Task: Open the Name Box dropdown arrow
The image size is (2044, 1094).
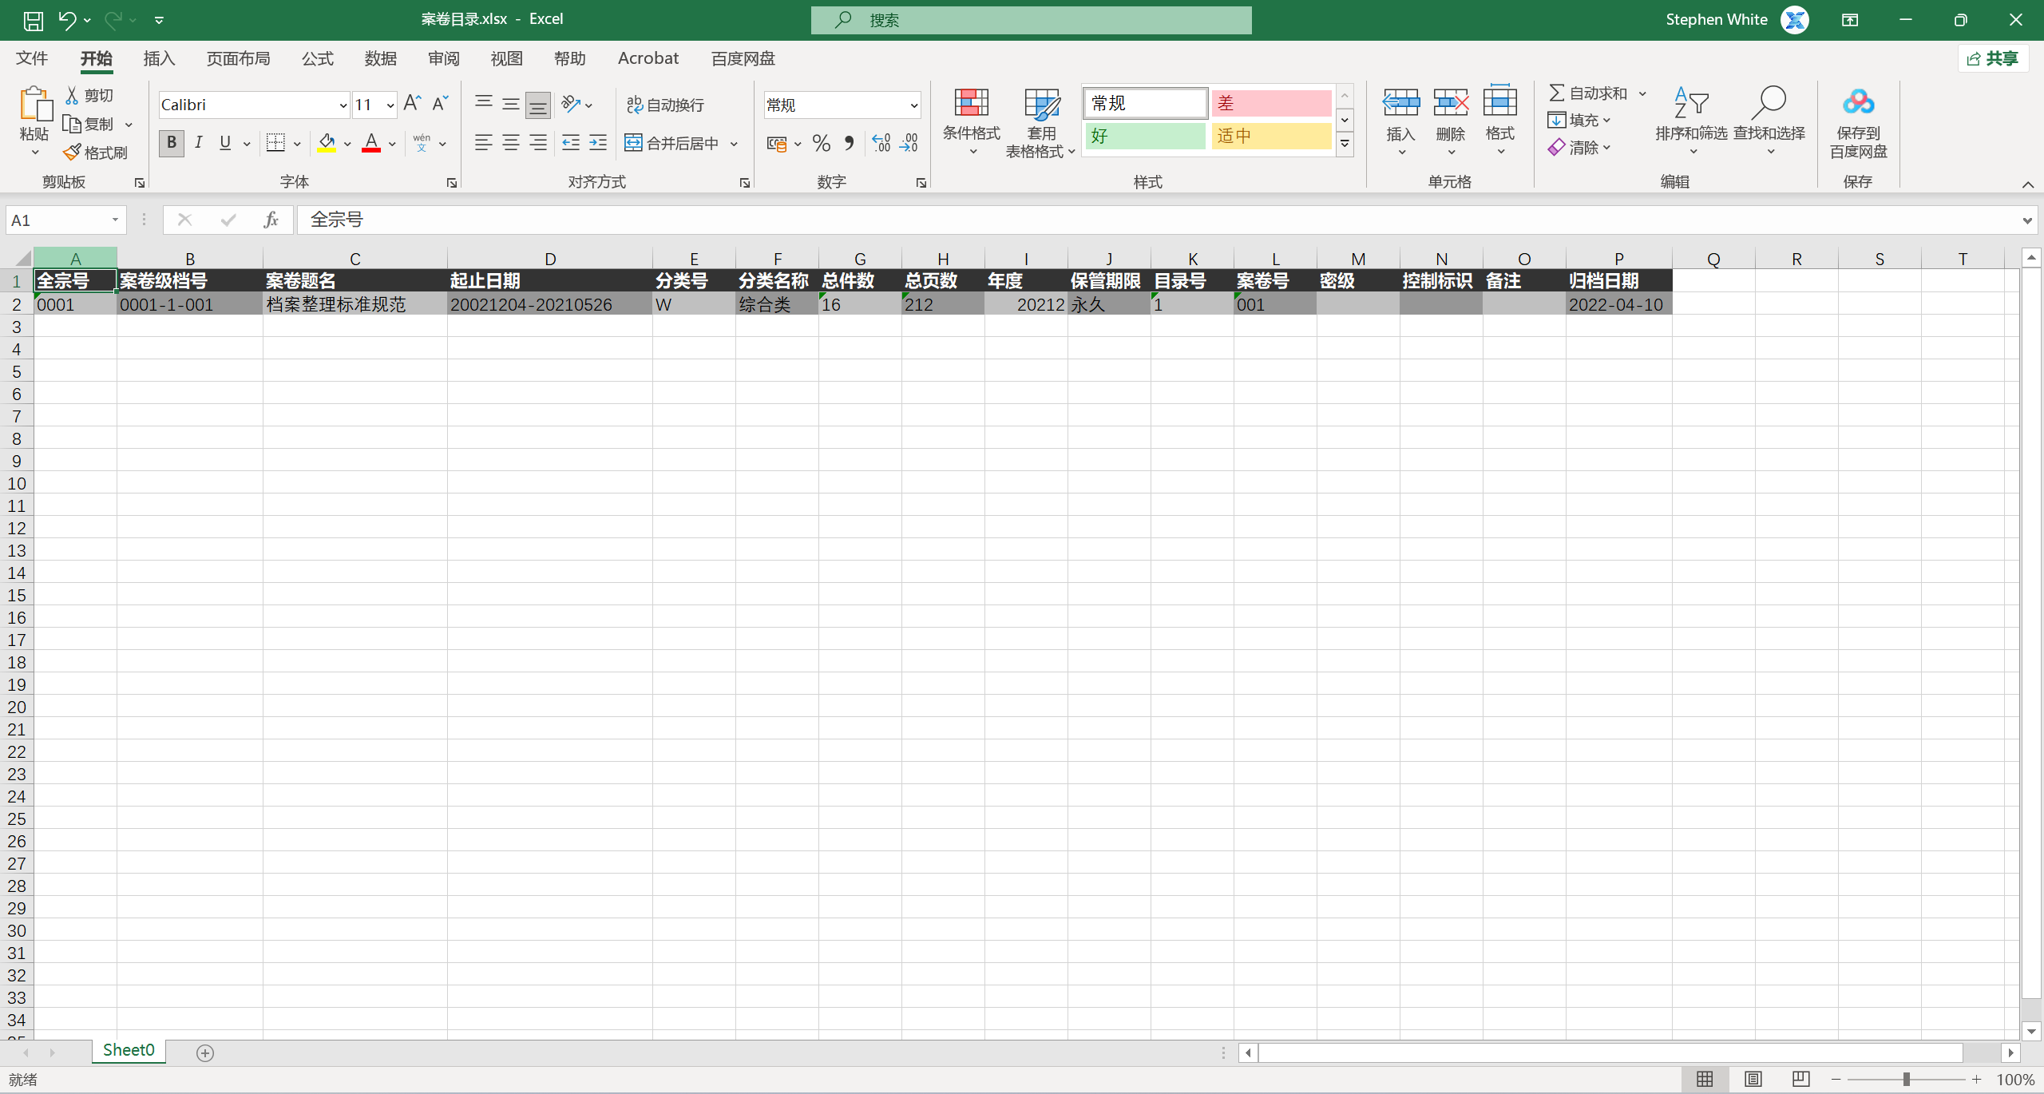Action: pos(115,220)
